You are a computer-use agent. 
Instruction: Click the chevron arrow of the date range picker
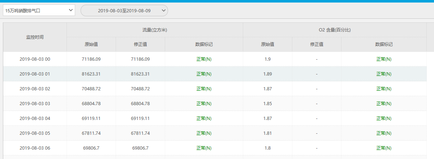pyautogui.click(x=164, y=10)
